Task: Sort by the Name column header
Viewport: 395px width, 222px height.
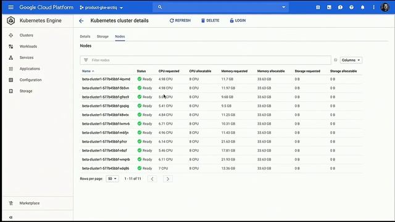Action: (x=88, y=72)
